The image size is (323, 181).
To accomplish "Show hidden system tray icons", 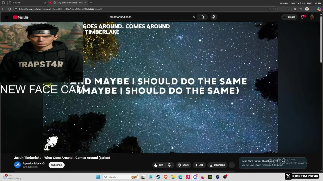I will click(x=281, y=177).
